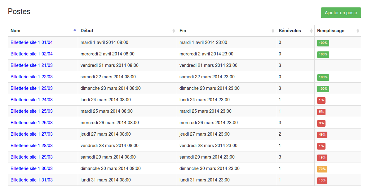Screen dimensions: 372x192
Task: Click the orange 70% fill badge
Action: (322, 169)
